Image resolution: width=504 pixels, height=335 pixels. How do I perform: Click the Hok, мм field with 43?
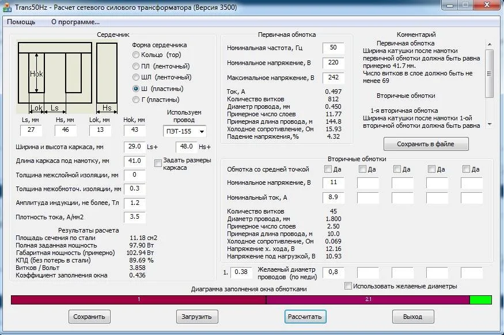(135, 130)
